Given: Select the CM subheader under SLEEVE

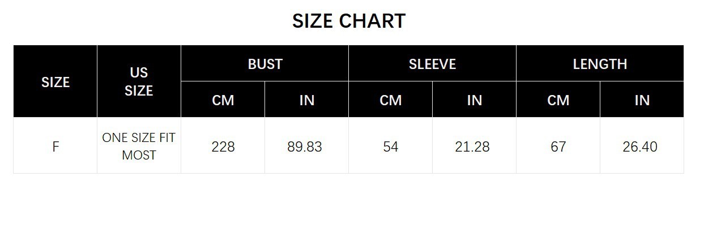Looking at the screenshot, I should (x=390, y=100).
